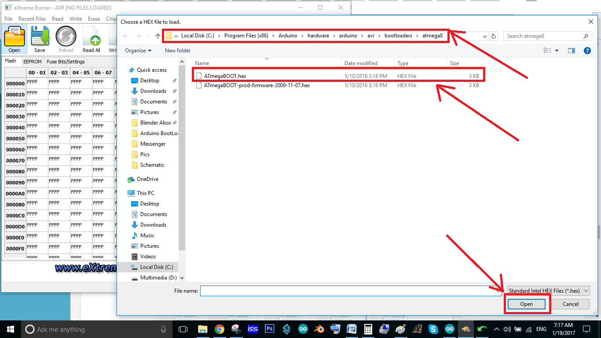
Task: Open Google Chrome from the taskbar
Action: click(x=219, y=329)
